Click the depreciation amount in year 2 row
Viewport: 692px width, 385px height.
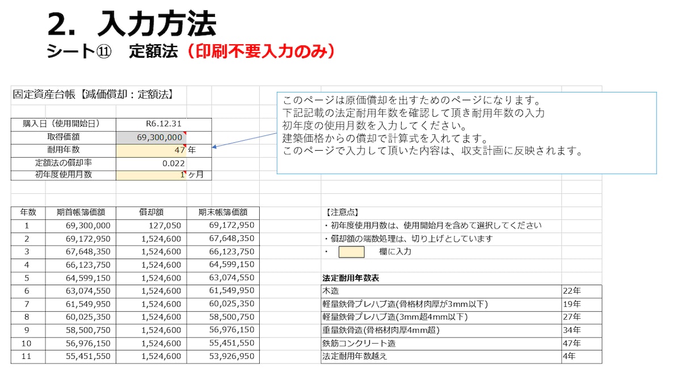(x=151, y=239)
